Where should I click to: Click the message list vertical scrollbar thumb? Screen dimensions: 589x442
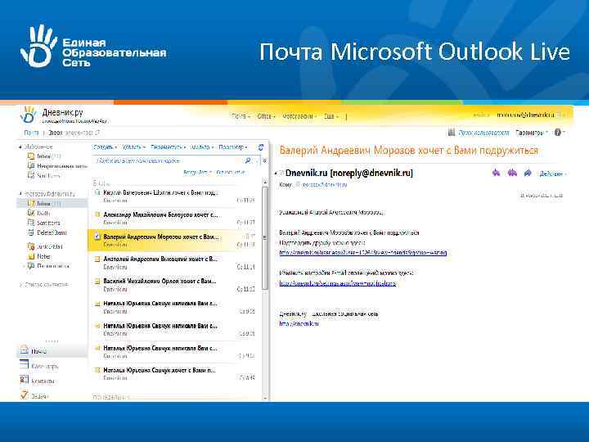(265, 238)
